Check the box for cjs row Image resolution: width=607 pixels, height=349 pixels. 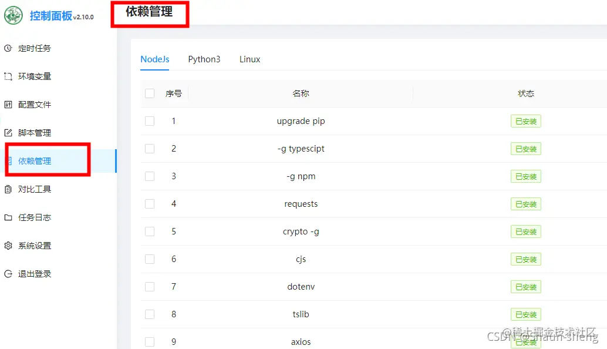[x=150, y=259]
